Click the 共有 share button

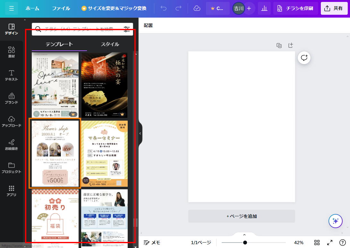coord(334,8)
